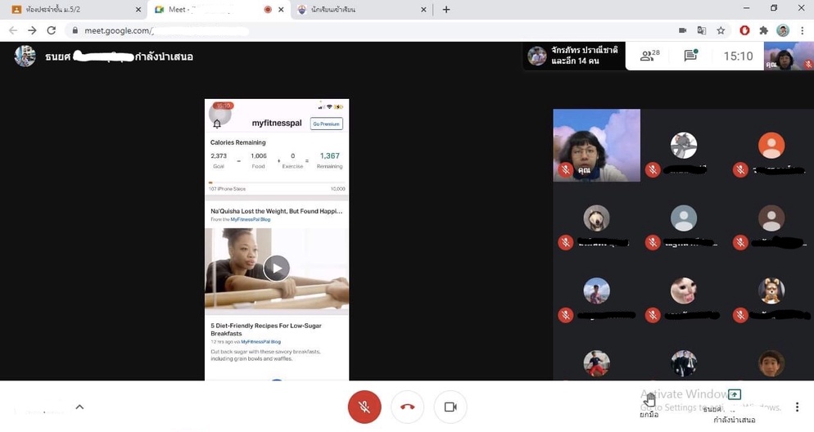This screenshot has height=432, width=814.
Task: Toggle the camera button on
Action: click(450, 407)
